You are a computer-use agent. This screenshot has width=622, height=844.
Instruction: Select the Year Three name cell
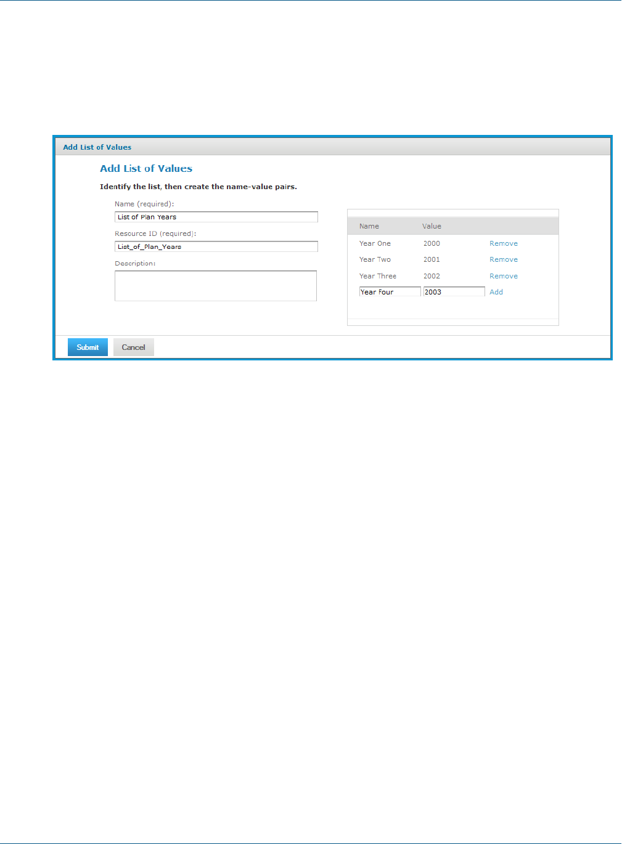[378, 276]
